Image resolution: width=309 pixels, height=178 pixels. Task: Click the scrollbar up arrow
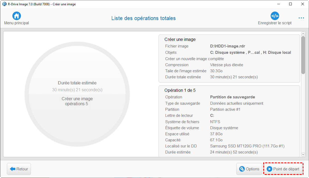303,34
